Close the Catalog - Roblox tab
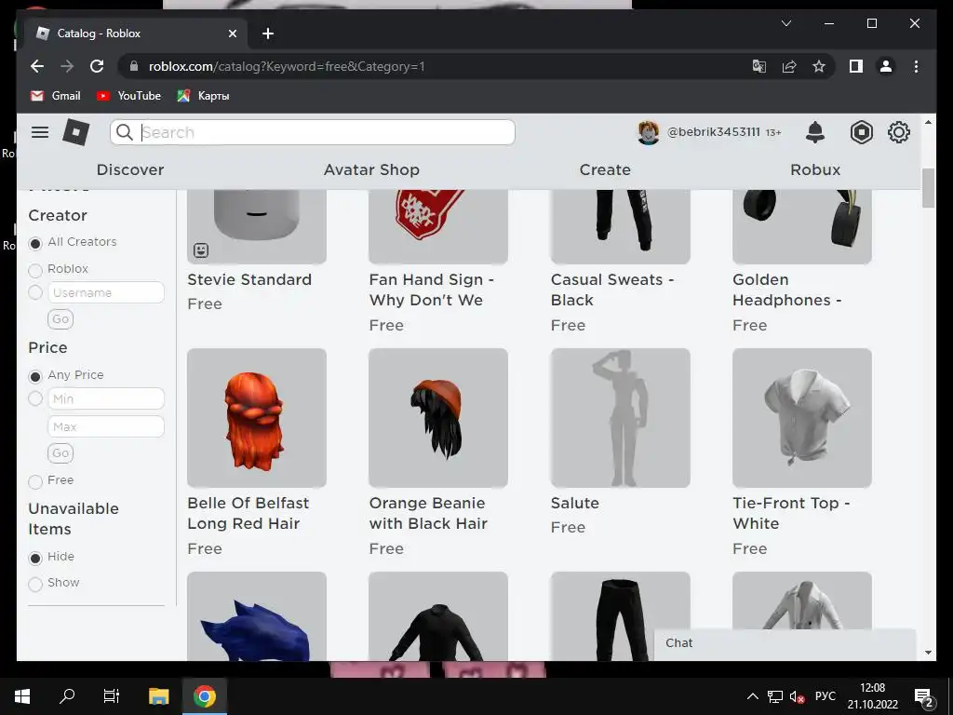The height and width of the screenshot is (715, 953). tap(232, 34)
